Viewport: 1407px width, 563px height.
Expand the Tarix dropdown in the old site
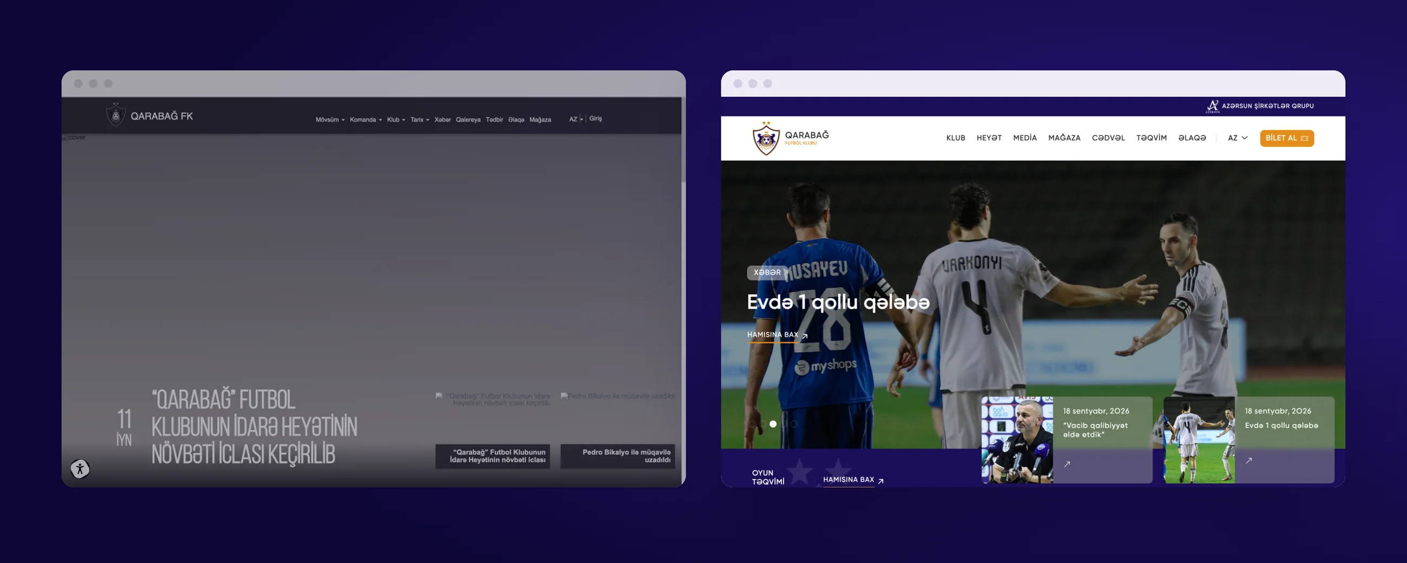tap(419, 120)
